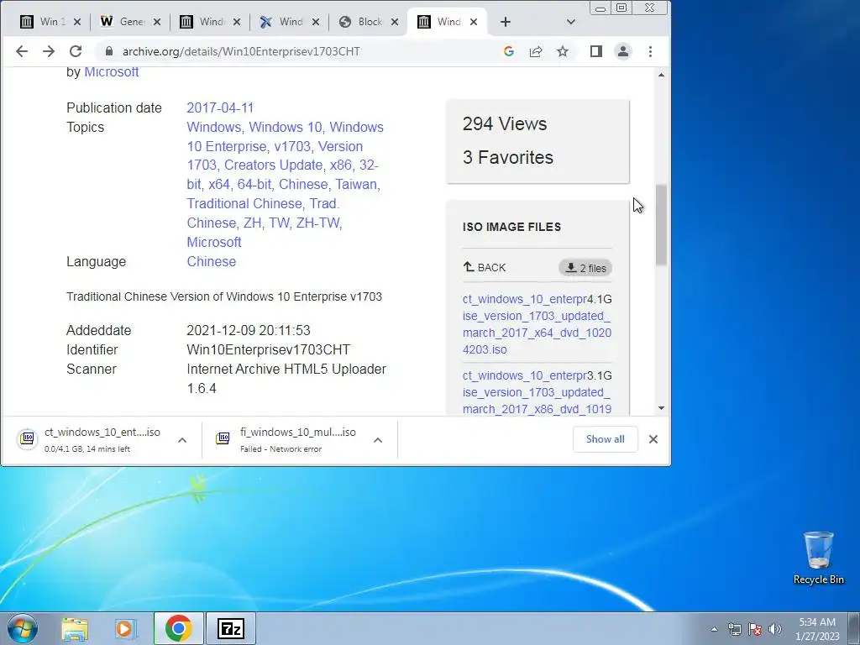860x645 pixels.
Task: Open the Windows Start menu
Action: click(22, 628)
